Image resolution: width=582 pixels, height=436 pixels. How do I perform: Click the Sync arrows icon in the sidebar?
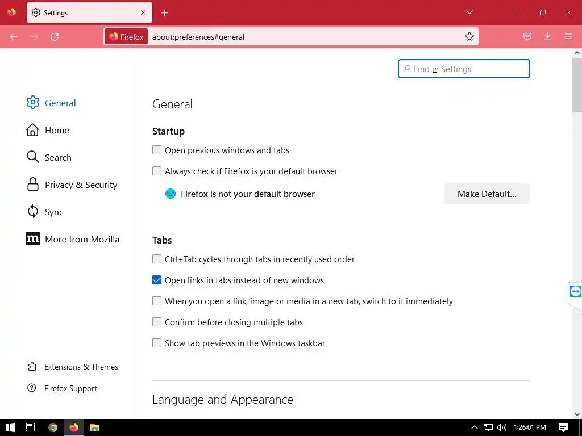(32, 212)
